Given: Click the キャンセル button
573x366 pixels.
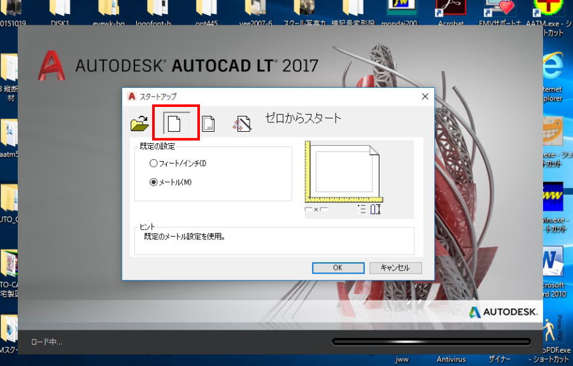Looking at the screenshot, I should tap(395, 268).
